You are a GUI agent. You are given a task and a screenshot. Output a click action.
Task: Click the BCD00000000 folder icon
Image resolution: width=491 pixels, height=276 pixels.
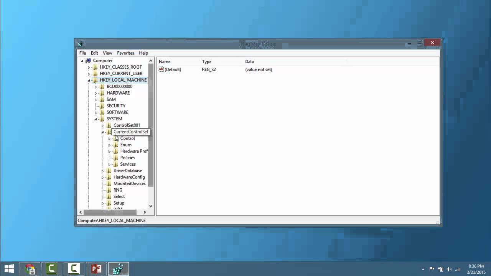point(102,87)
